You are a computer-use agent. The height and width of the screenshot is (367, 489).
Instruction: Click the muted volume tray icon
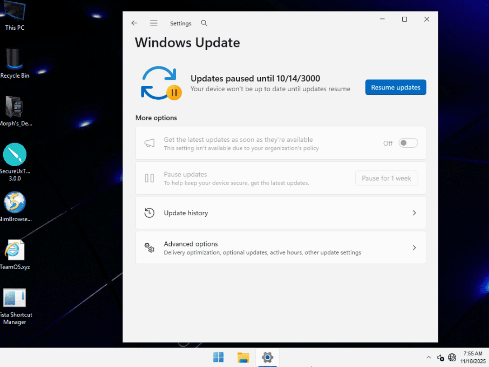click(441, 358)
